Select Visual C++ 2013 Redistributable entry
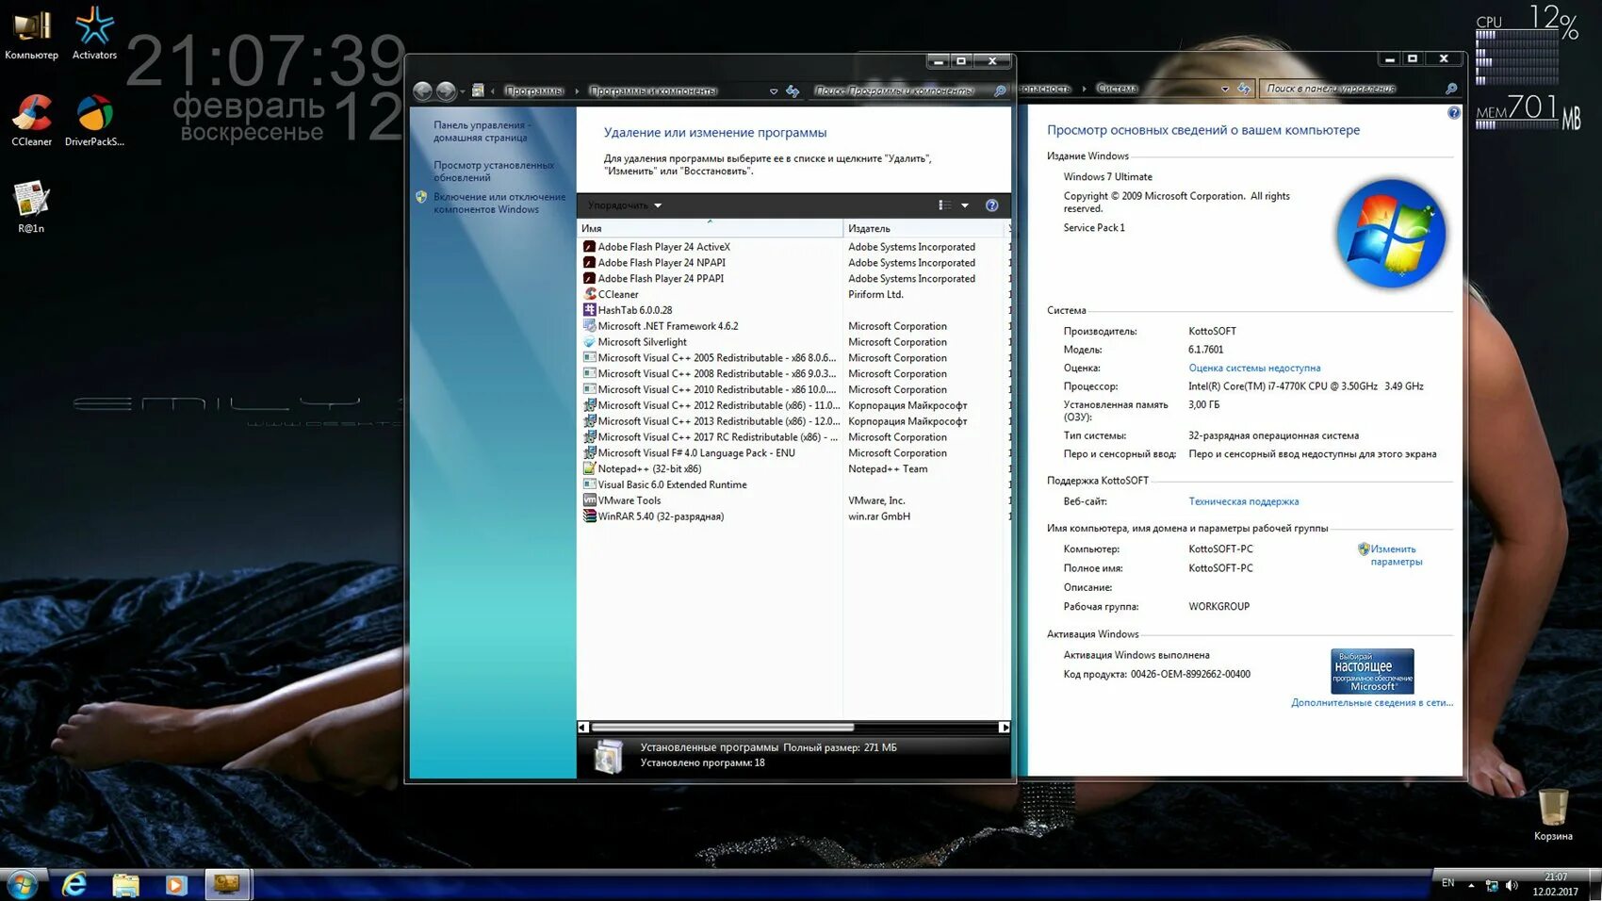Viewport: 1602px width, 901px height. pyautogui.click(x=793, y=421)
